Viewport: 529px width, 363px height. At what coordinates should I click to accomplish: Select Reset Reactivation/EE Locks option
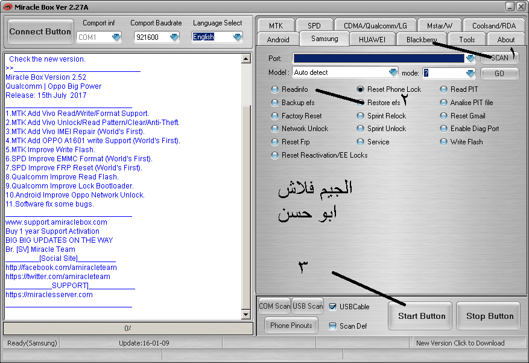[x=275, y=155]
